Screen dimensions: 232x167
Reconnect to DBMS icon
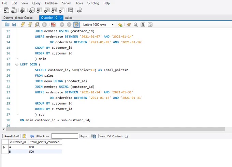[79, 10]
